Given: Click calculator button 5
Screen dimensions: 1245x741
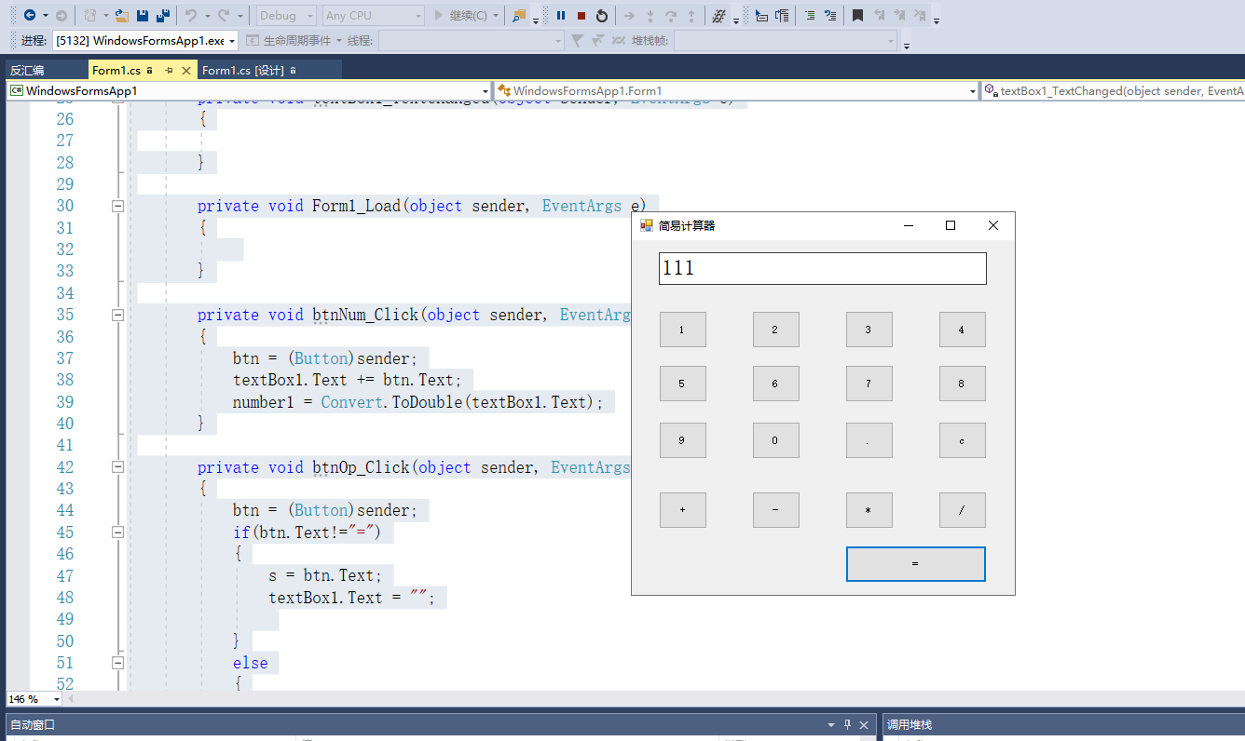Looking at the screenshot, I should point(683,384).
